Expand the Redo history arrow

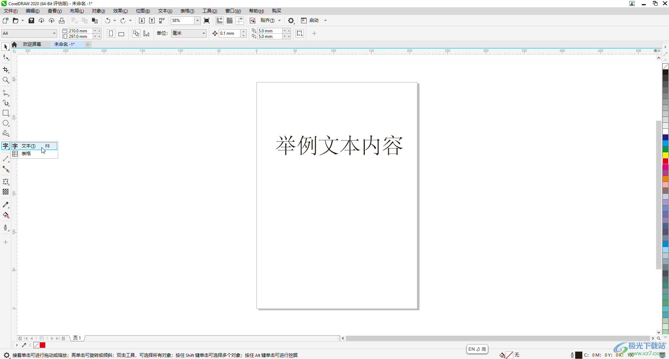point(130,21)
